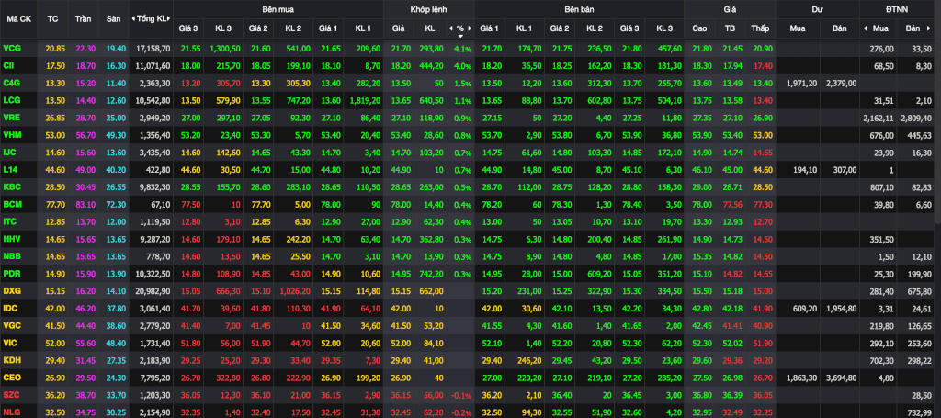Select the LCG ticker symbol
This screenshot has width=941, height=418.
11,99
